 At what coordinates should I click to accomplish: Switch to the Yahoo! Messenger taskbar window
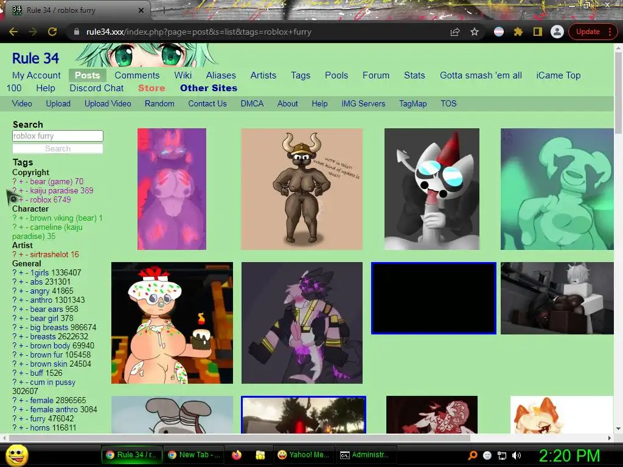click(x=304, y=455)
